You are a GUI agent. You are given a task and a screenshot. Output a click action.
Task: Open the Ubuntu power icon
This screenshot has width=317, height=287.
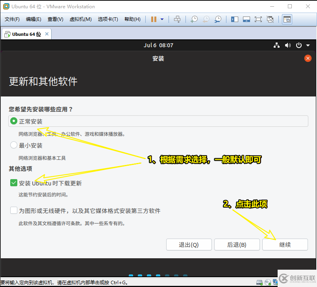pyautogui.click(x=299, y=45)
